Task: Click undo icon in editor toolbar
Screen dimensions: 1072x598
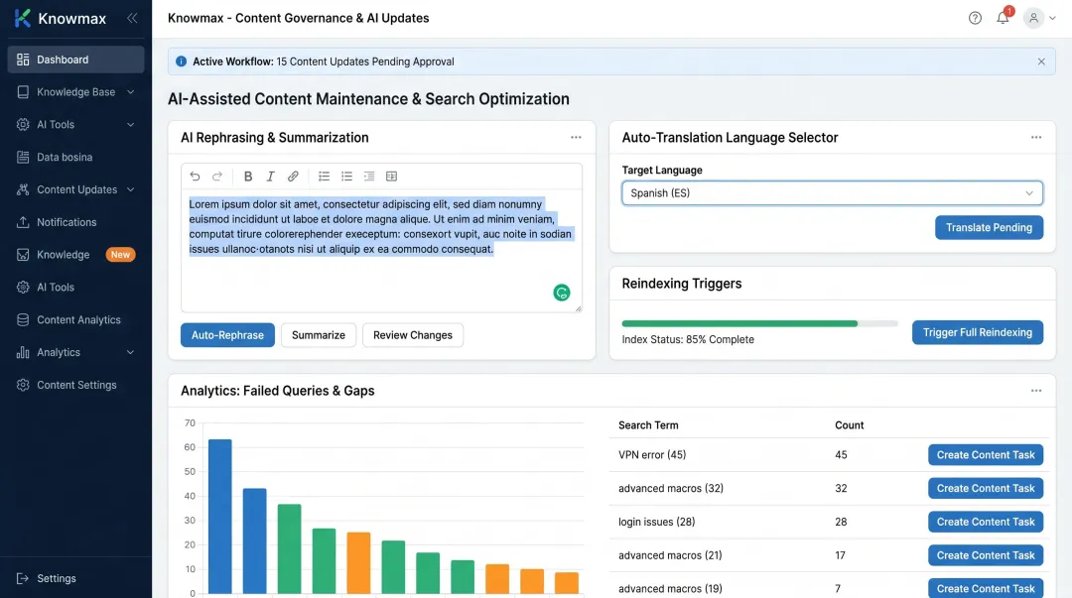Action: 195,177
